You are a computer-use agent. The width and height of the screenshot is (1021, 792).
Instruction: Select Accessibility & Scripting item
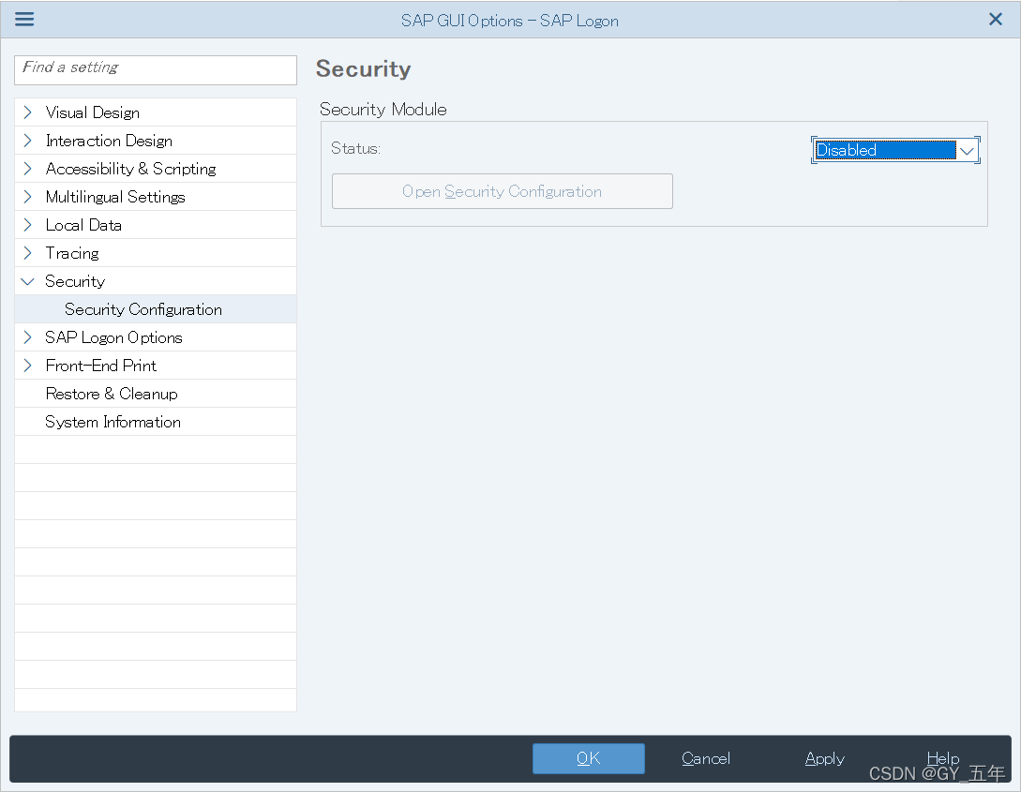[131, 169]
